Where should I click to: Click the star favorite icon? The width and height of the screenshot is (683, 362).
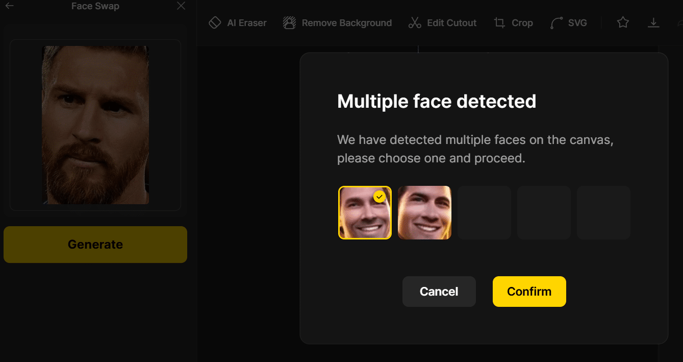click(623, 22)
